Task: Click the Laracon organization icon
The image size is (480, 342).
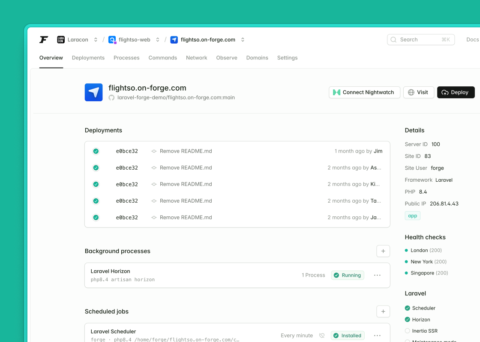Action: 61,40
